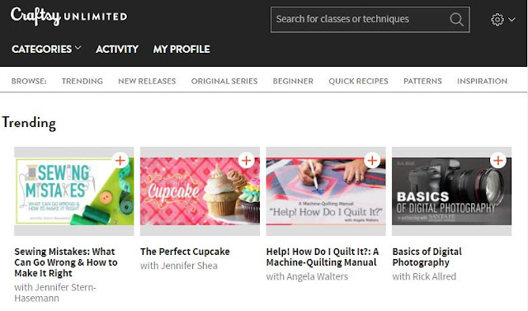The width and height of the screenshot is (528, 311).
Task: Open the Categories dropdown menu
Action: coord(46,49)
